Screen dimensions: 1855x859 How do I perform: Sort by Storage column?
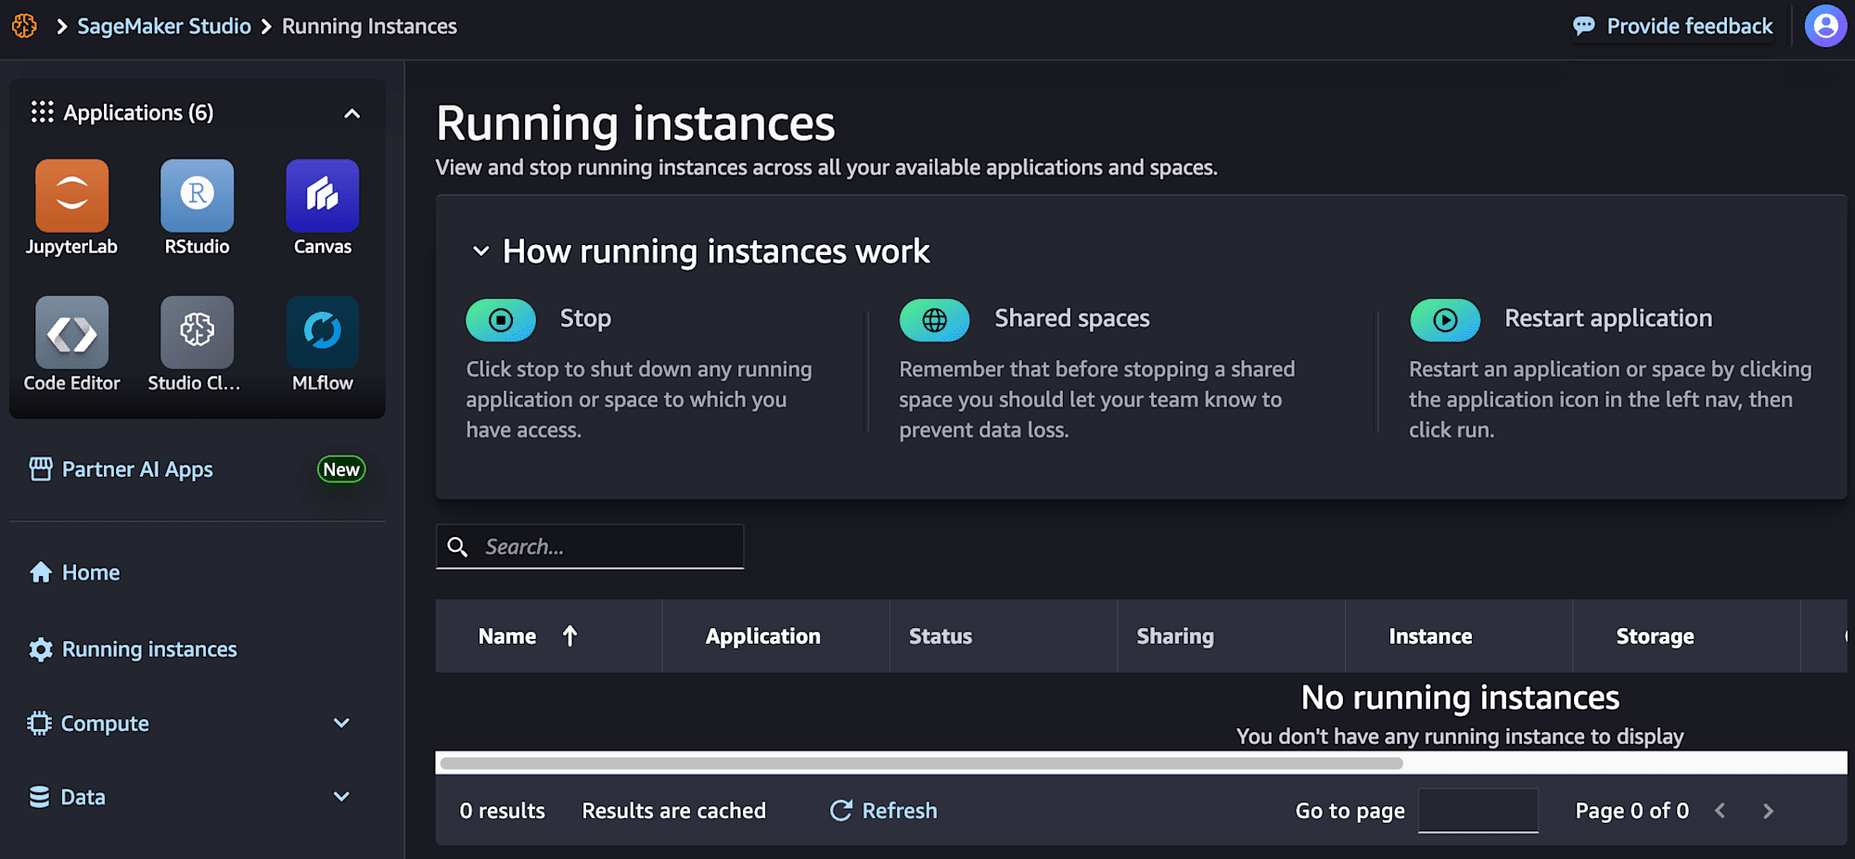tap(1655, 636)
